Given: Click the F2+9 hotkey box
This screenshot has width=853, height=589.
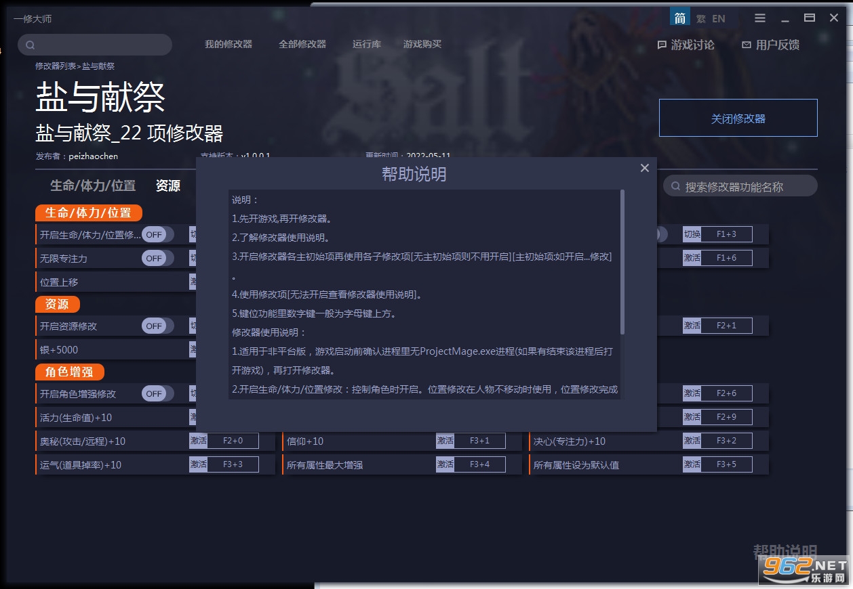Looking at the screenshot, I should (727, 417).
